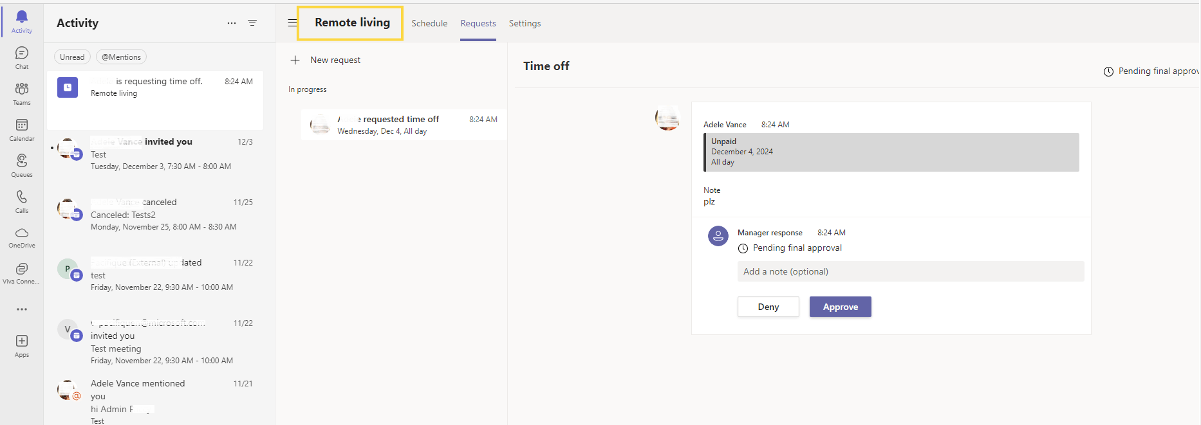
Task: Open OneDrive cloud icon
Action: pos(22,233)
